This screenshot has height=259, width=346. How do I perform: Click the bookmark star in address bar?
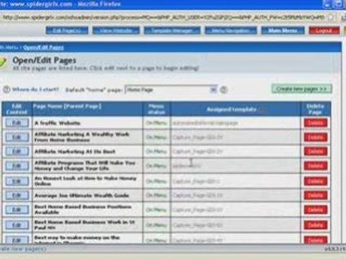(x=332, y=17)
